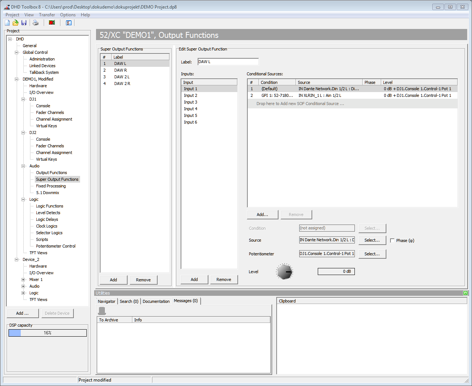This screenshot has width=472, height=386.
Task: Open 5.1 Downmix in the project tree
Action: [47, 193]
